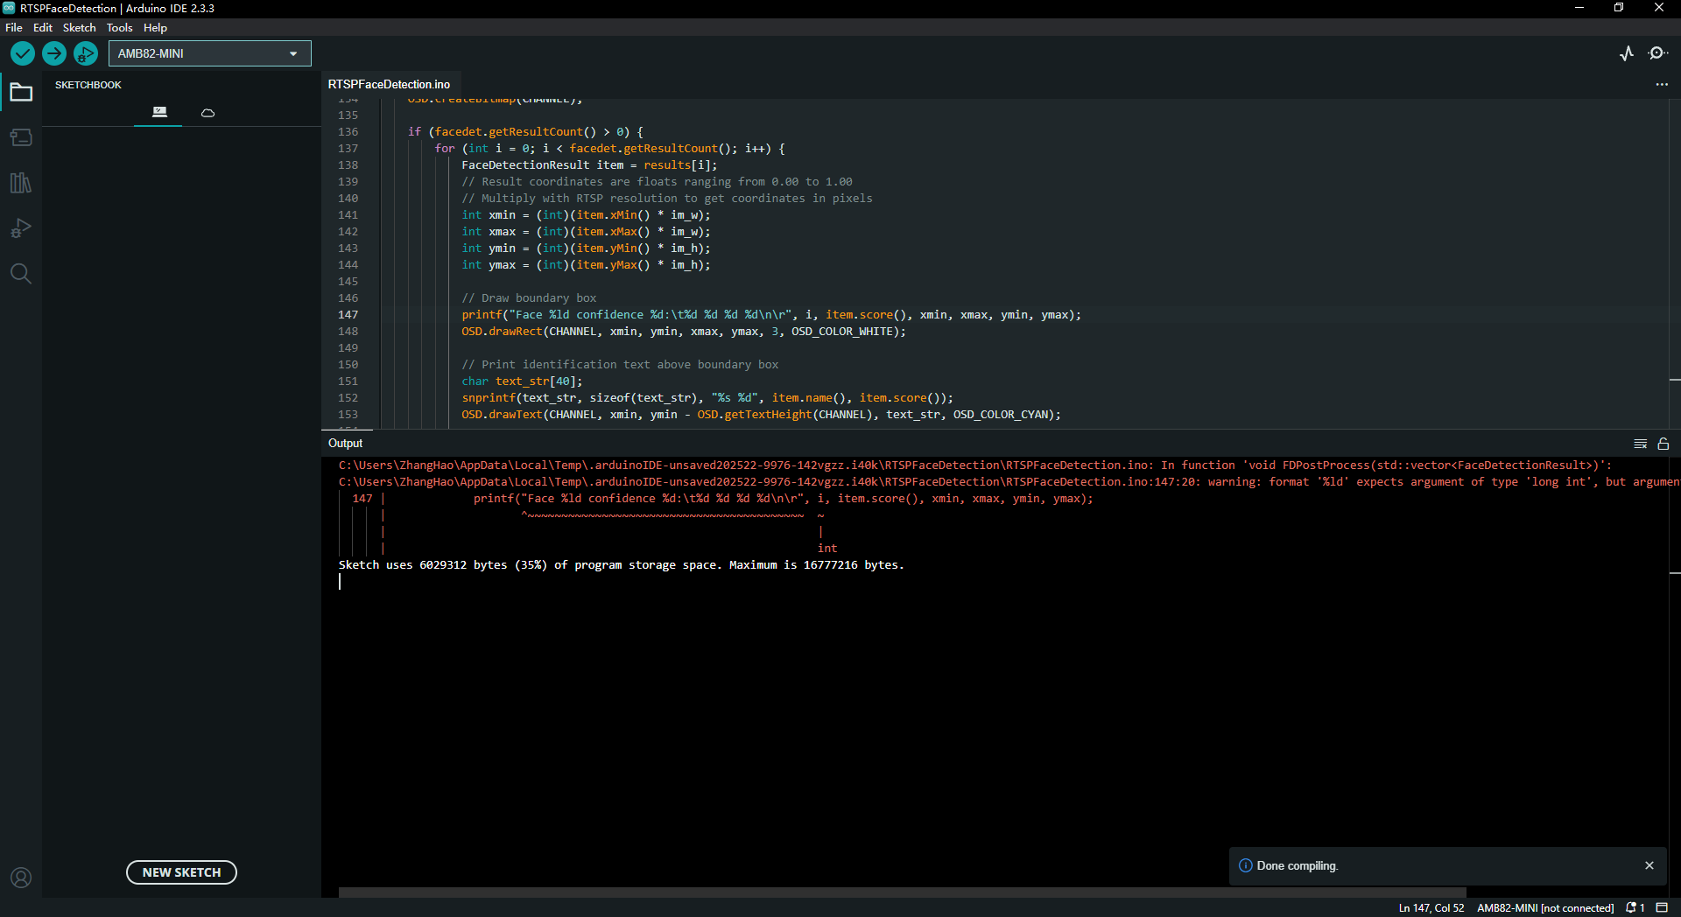Create a sketch with NEW SKETCH button

pos(181,872)
